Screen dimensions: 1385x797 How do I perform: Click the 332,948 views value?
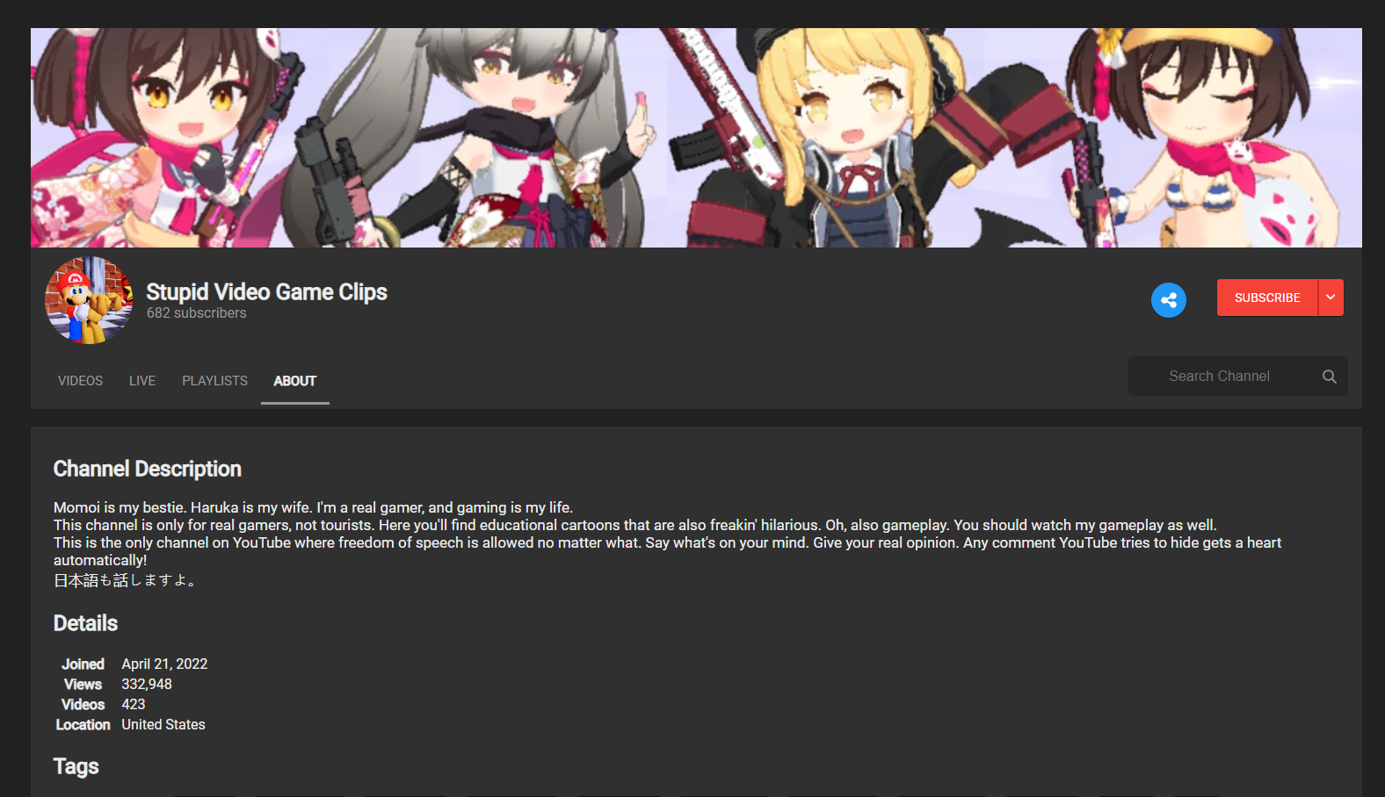pos(147,685)
